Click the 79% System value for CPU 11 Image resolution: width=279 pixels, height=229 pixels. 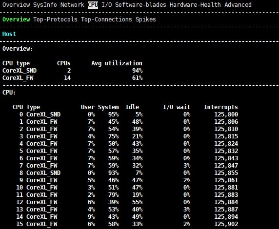(113, 195)
